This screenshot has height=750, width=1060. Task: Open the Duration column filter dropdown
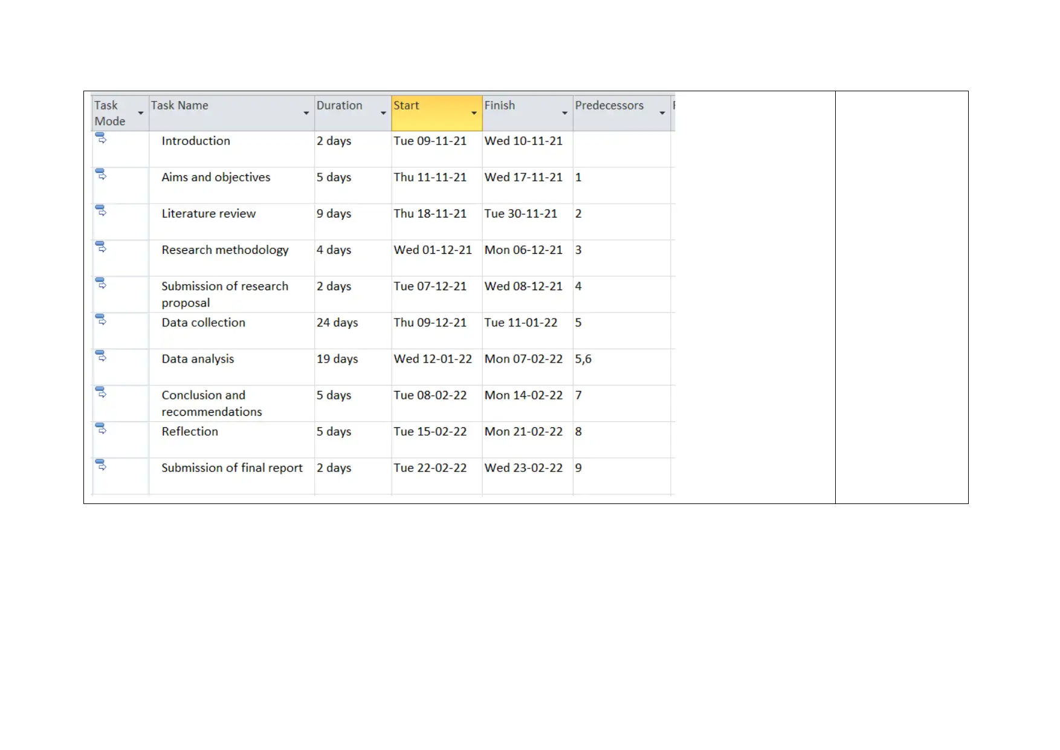tap(383, 113)
